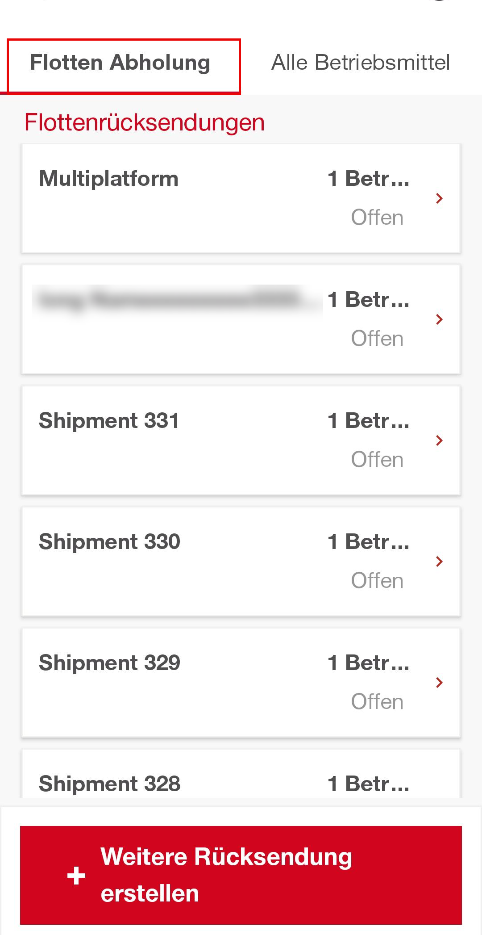
Task: Open the Flotten Abholung tab
Action: 120,63
